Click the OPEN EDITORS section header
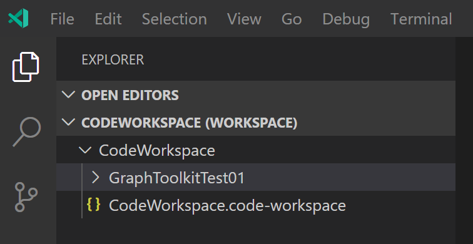The image size is (473, 244). click(256, 94)
